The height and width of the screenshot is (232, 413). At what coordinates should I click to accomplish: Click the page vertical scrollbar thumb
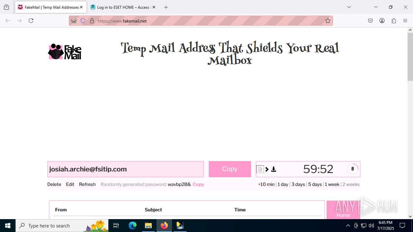click(410, 57)
